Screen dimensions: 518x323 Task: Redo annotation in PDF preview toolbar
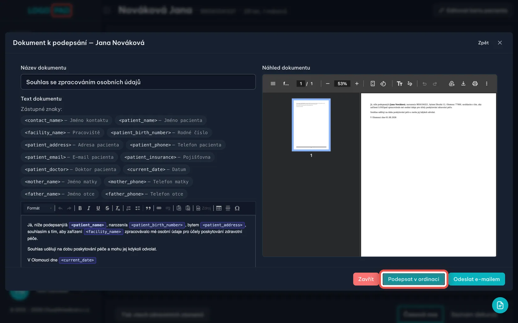(435, 84)
